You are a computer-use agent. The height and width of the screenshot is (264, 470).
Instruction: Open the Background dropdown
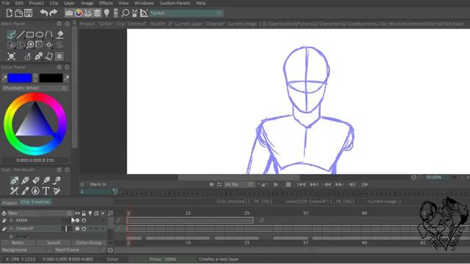click(x=26, y=249)
